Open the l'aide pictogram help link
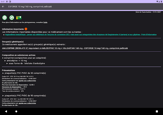Viewport: 163px width, 115px height. [45, 22]
